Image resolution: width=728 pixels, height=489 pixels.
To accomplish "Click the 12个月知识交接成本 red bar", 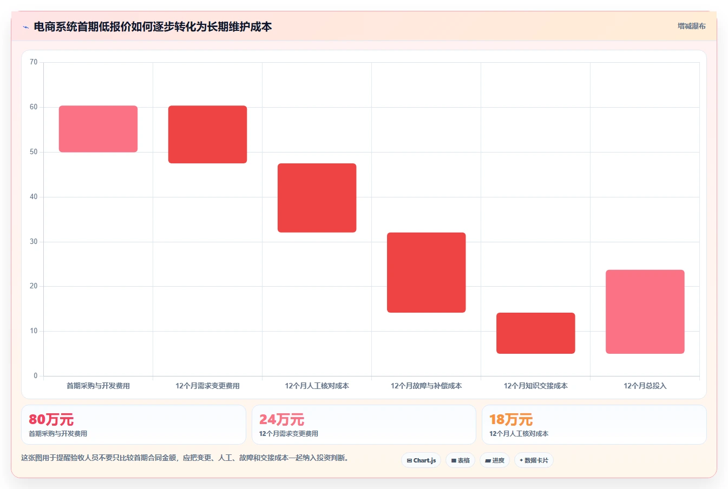I will pos(535,333).
